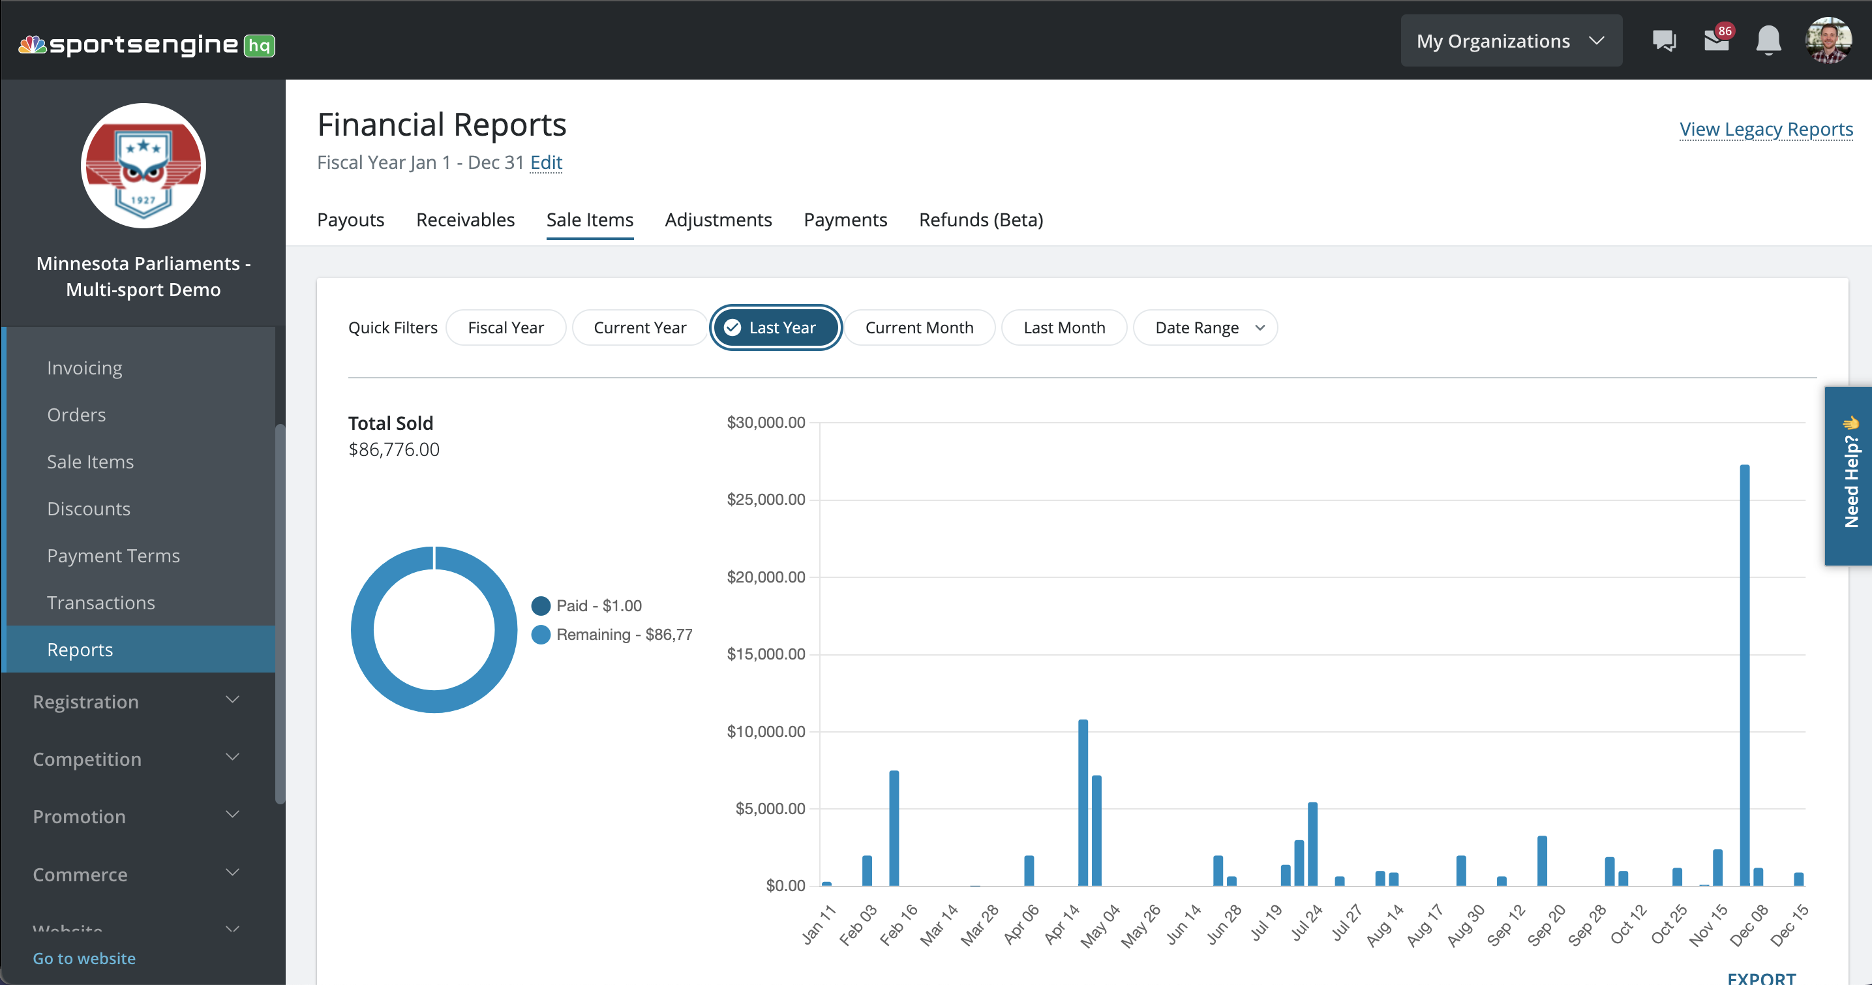Select the Current Year quick filter
Screen dimensions: 1872x985
click(639, 328)
